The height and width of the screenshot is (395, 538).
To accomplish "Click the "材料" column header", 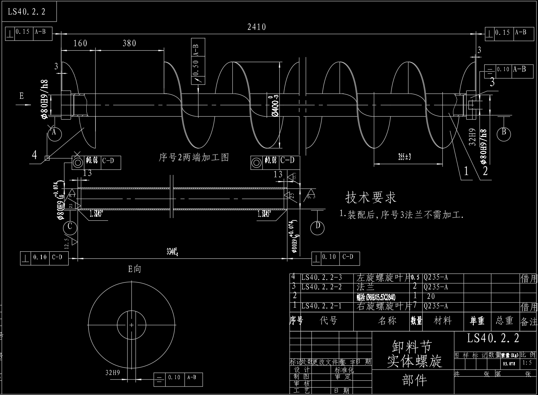I will coord(443,320).
